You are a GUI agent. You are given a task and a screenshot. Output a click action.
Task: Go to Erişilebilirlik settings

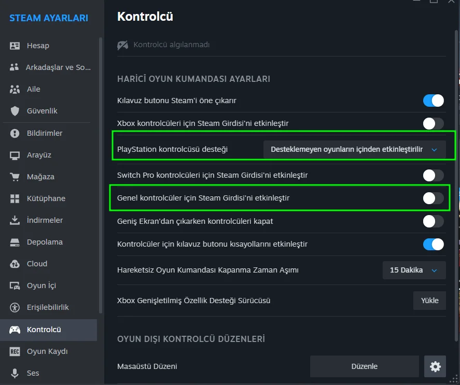(48, 307)
